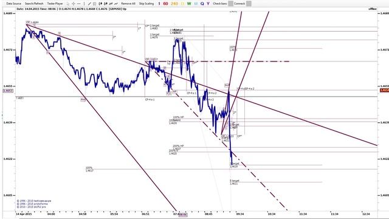Viewport: 389px width, 219px height.
Task: Click the 06:51 time axis label
Action: click(146, 214)
